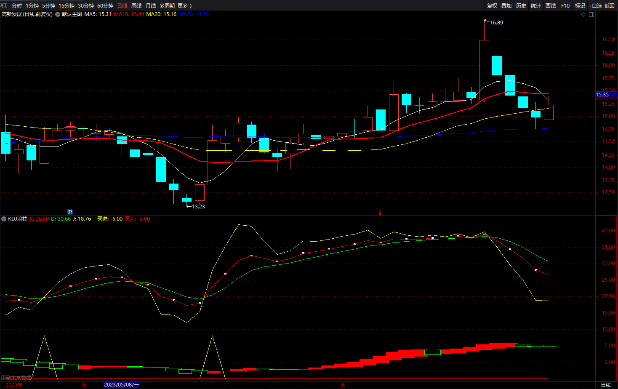Click the MA5: 15.31 value
The width and height of the screenshot is (618, 389).
(98, 14)
